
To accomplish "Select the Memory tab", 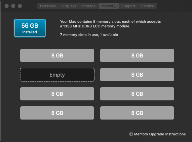I will [109, 6].
